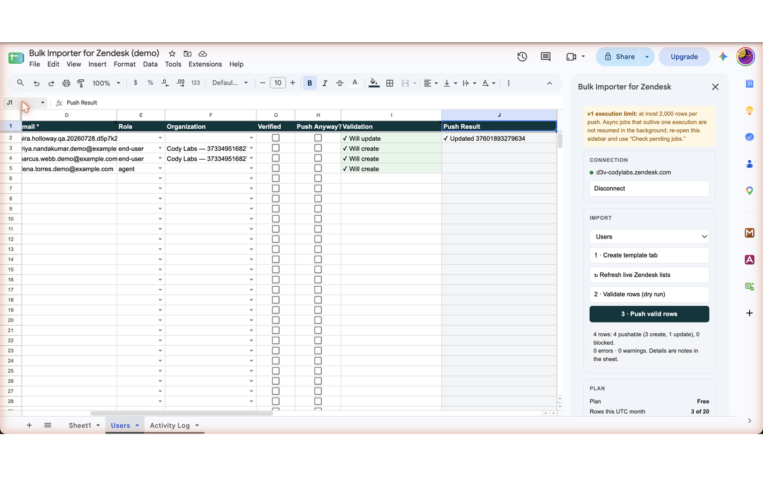Tick the Push Anyway checkbox in row 15
The height and width of the screenshot is (477, 763).
click(x=318, y=270)
